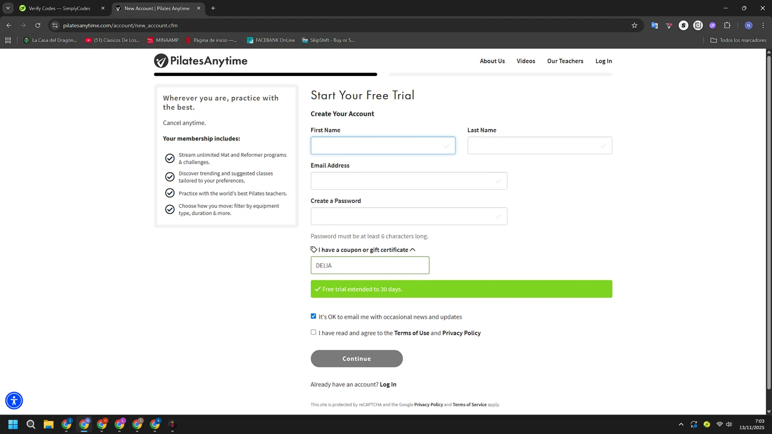Click the Last Name input field
The width and height of the screenshot is (772, 434).
[540, 146]
